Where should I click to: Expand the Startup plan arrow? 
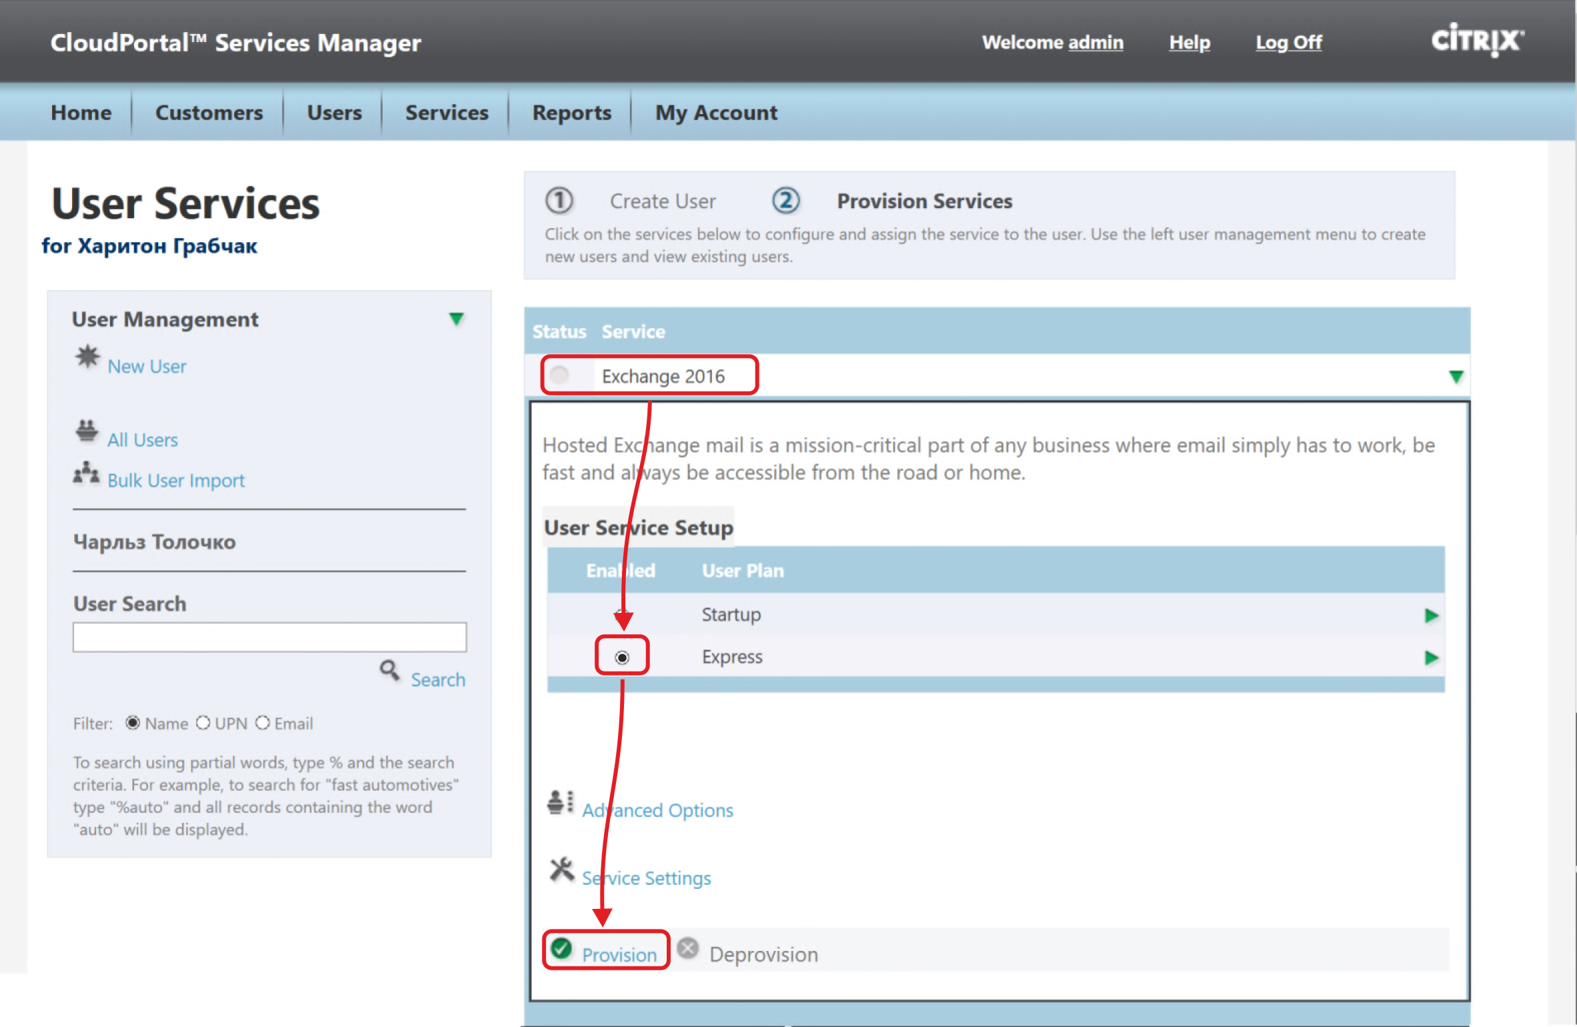(1431, 615)
